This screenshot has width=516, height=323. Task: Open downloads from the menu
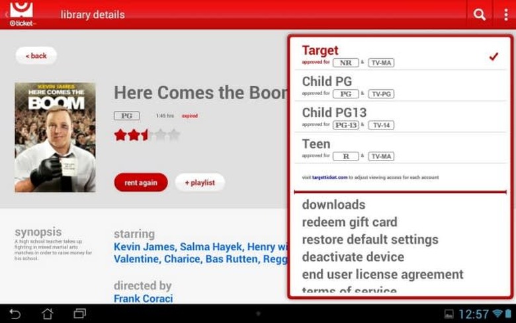click(x=333, y=205)
